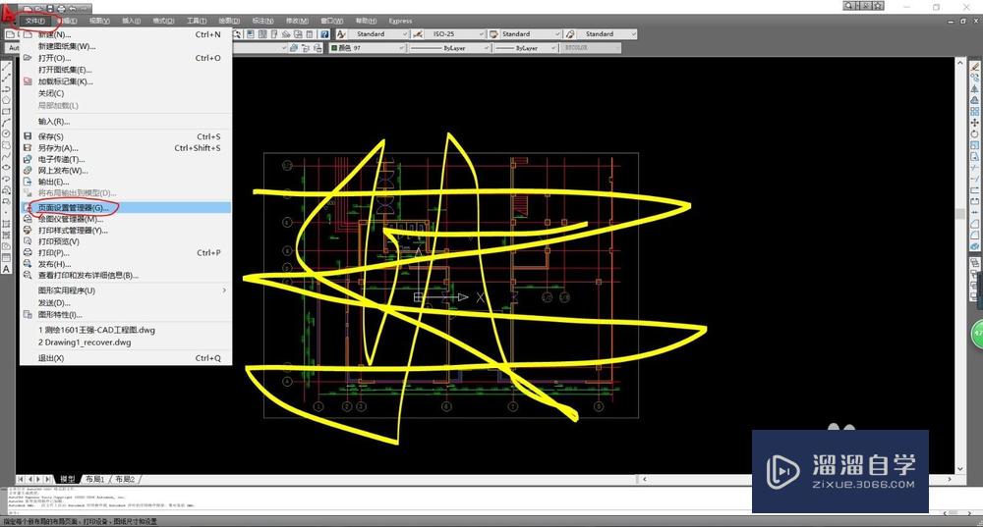Image resolution: width=983 pixels, height=527 pixels.
Task: Open the 文件(F) menu
Action: click(35, 21)
